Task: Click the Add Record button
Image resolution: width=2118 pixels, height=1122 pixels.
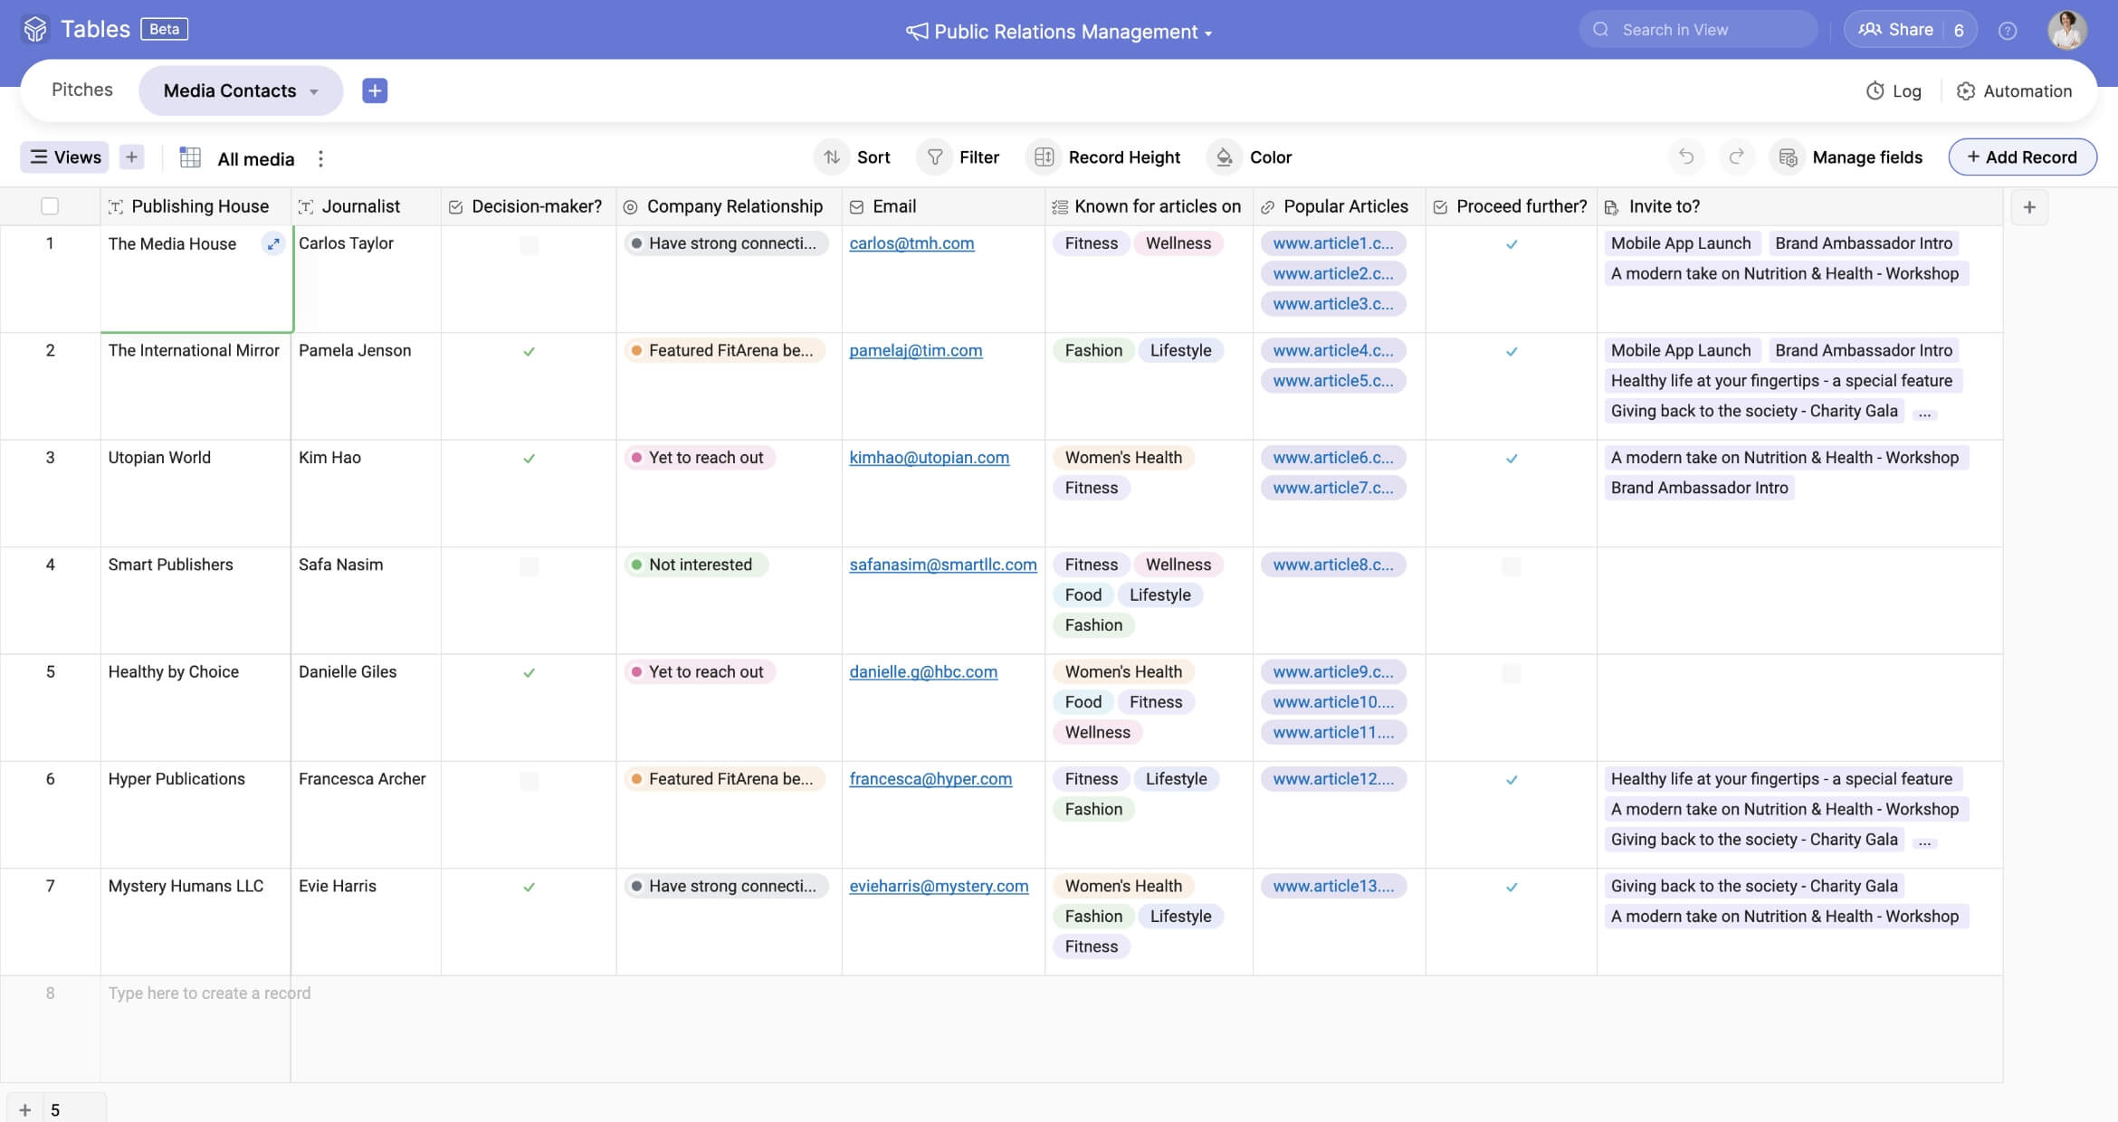Action: click(x=2022, y=157)
